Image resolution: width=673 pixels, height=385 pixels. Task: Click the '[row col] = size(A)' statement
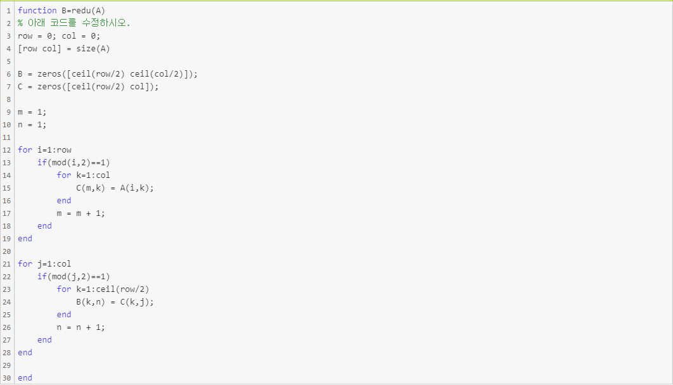pyautogui.click(x=63, y=49)
